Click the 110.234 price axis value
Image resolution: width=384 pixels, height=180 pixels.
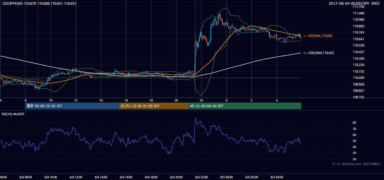tap(358, 65)
